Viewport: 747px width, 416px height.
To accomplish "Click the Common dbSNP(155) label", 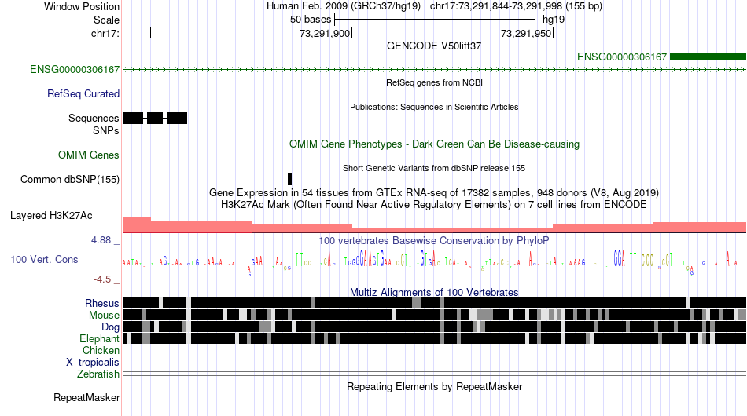I will (70, 179).
